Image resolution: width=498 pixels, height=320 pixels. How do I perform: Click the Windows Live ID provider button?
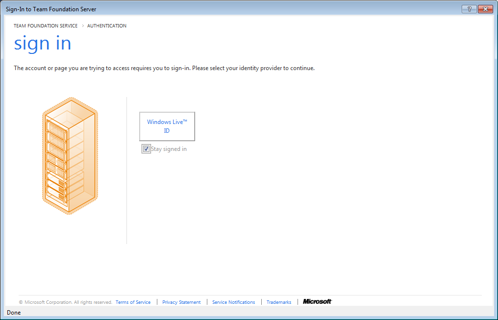[167, 126]
